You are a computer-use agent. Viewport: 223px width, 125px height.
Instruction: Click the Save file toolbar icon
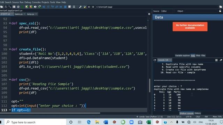pos(6,7)
